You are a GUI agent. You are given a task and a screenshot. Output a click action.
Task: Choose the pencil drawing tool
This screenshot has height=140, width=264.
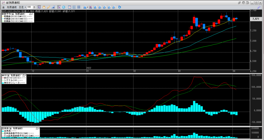(48, 7)
